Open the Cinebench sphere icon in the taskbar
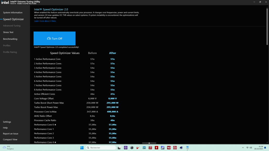The height and width of the screenshot is (151, 269). point(181,148)
